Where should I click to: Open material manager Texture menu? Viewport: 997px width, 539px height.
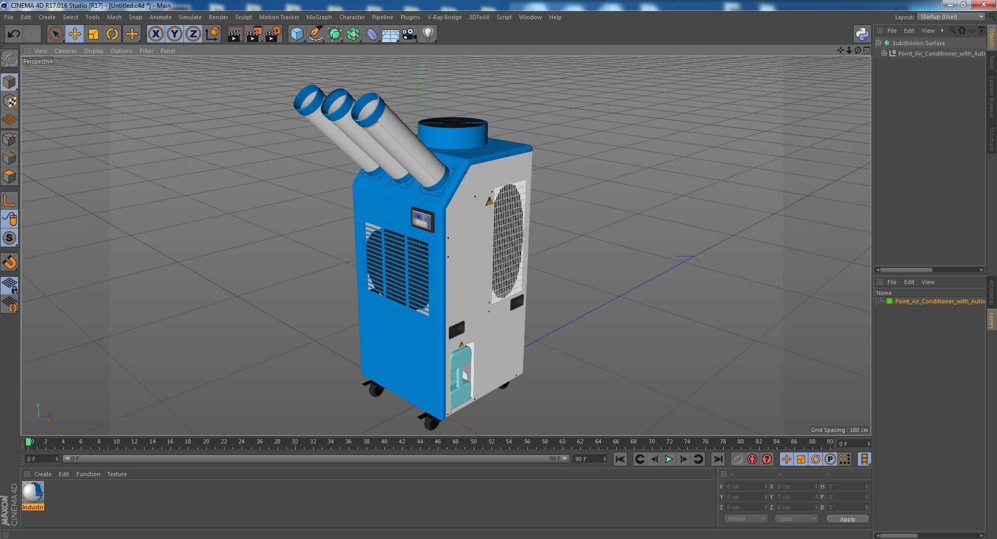[x=117, y=474]
